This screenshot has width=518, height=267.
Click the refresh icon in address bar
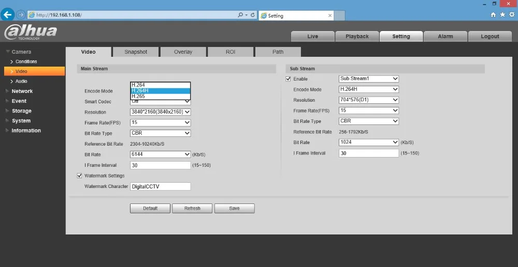(x=253, y=15)
